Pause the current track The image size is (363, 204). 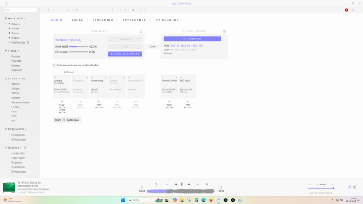click(x=182, y=184)
